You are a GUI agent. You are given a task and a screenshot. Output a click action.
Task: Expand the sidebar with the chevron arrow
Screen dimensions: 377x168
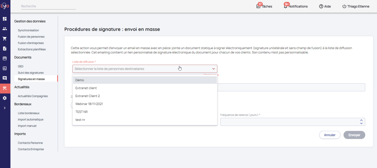(5, 108)
